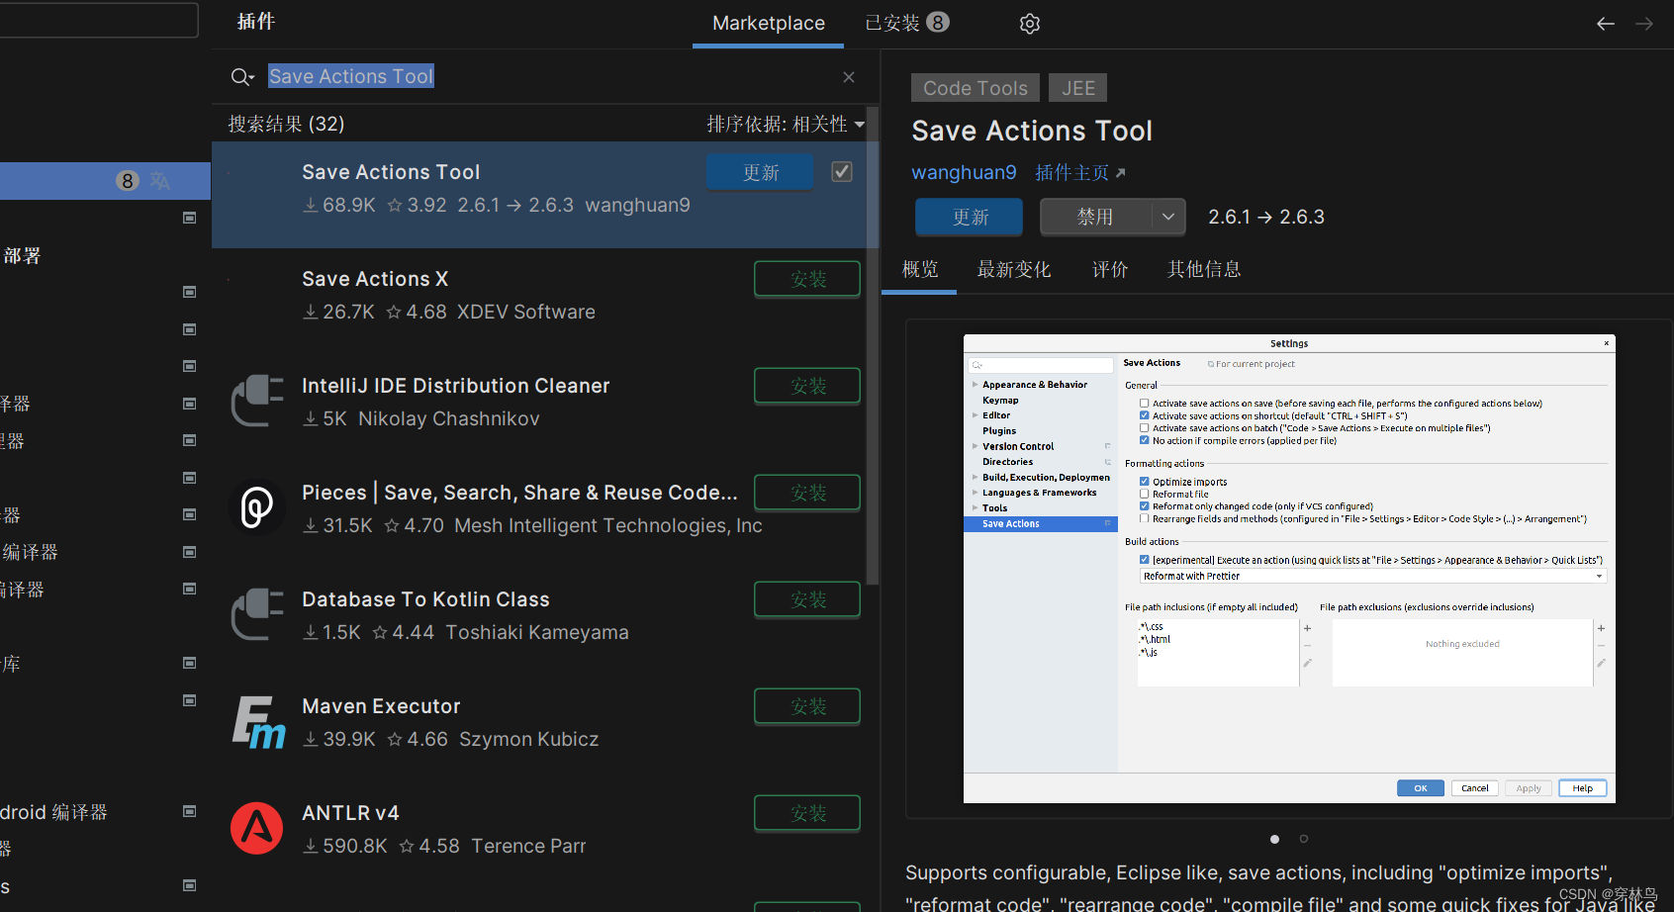This screenshot has height=912, width=1674.
Task: Select Save Actions X list item title
Action: pyautogui.click(x=375, y=279)
